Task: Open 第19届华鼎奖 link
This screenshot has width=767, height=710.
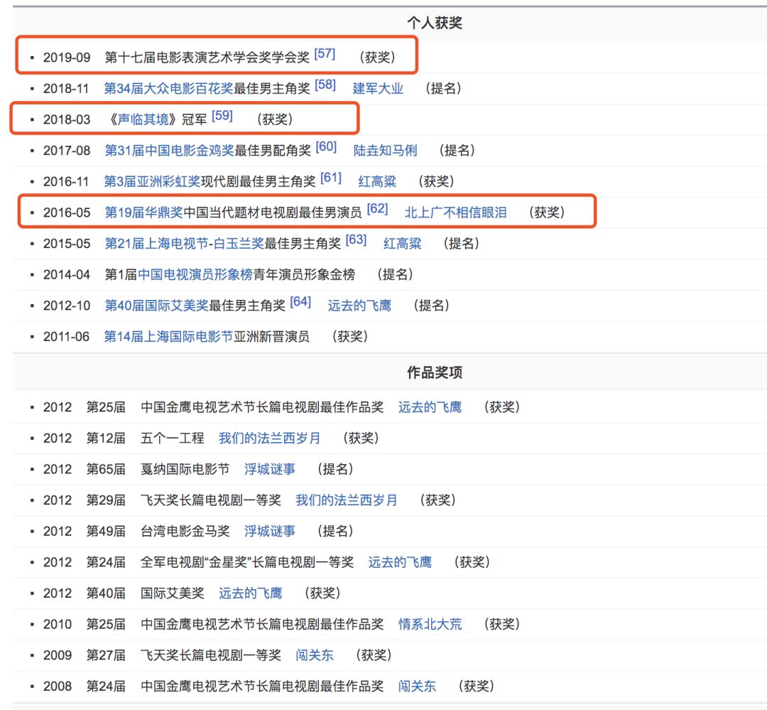Action: (x=143, y=213)
